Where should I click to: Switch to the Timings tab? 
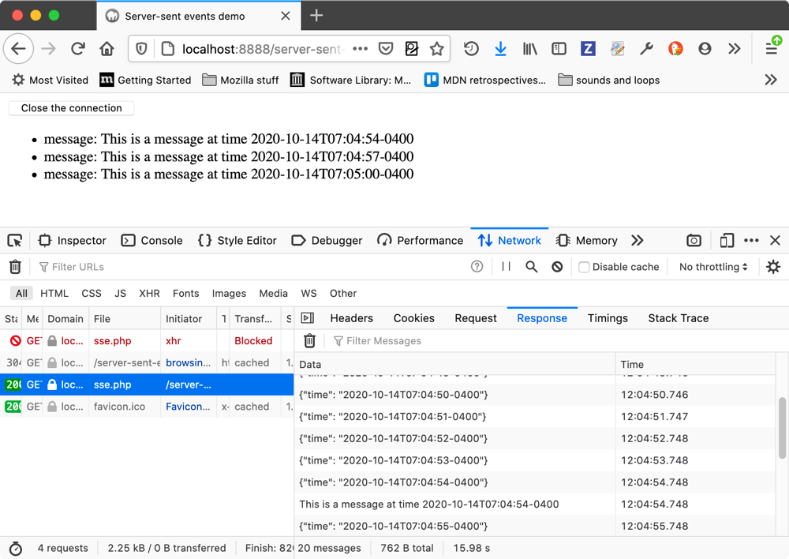608,318
